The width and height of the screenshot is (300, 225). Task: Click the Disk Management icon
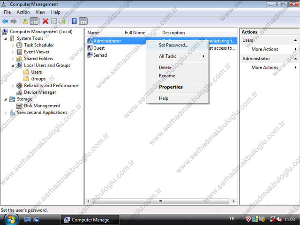pyautogui.click(x=19, y=106)
